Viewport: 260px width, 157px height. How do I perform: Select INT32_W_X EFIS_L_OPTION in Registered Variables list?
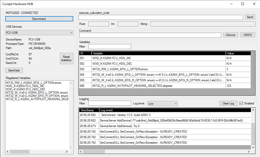(37, 93)
